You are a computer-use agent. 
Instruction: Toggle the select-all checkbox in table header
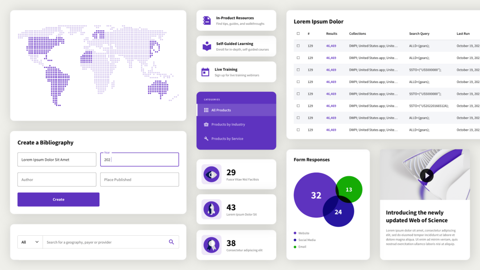click(298, 34)
